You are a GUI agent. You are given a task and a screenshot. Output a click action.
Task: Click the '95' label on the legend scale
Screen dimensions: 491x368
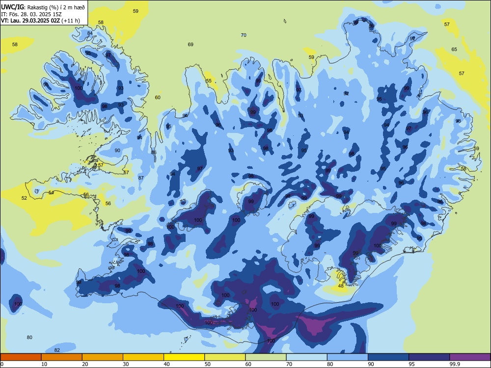click(x=412, y=364)
